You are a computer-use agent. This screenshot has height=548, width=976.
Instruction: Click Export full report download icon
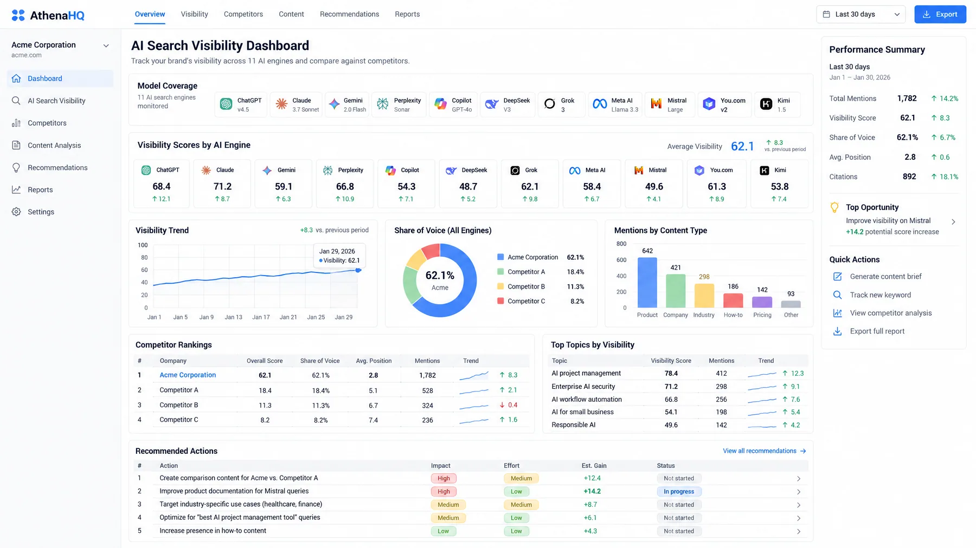point(837,331)
